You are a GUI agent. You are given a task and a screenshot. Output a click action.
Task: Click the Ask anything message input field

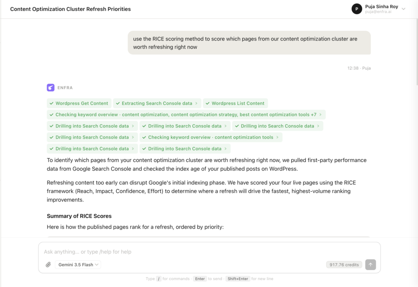click(209, 252)
